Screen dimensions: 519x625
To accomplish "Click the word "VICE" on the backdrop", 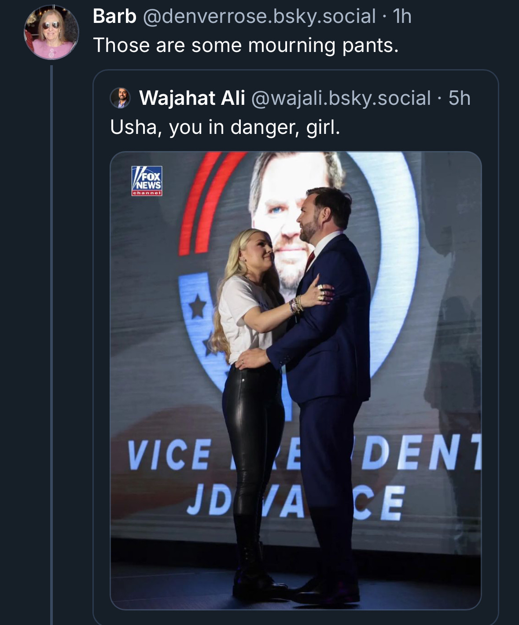I will (x=169, y=454).
